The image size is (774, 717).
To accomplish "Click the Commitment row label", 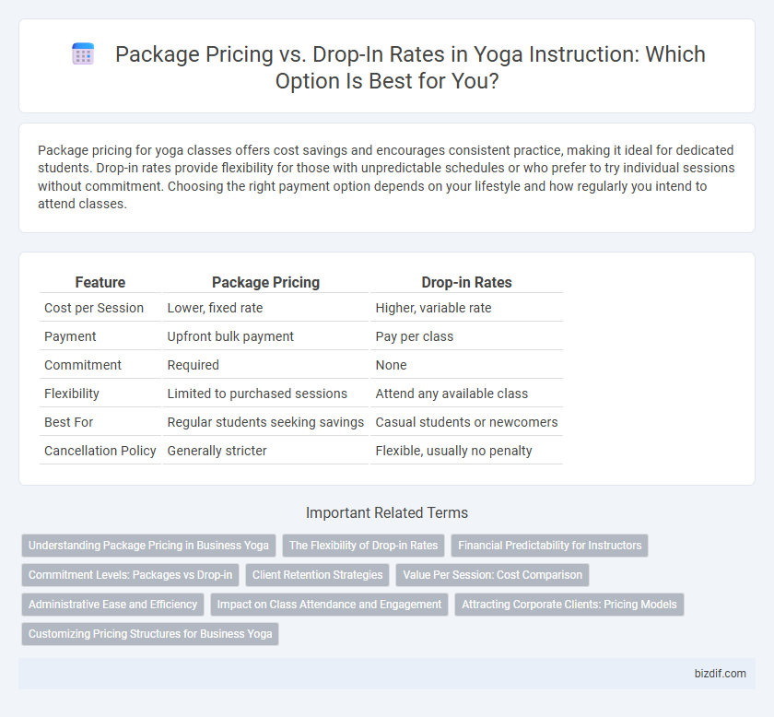I will (x=100, y=365).
